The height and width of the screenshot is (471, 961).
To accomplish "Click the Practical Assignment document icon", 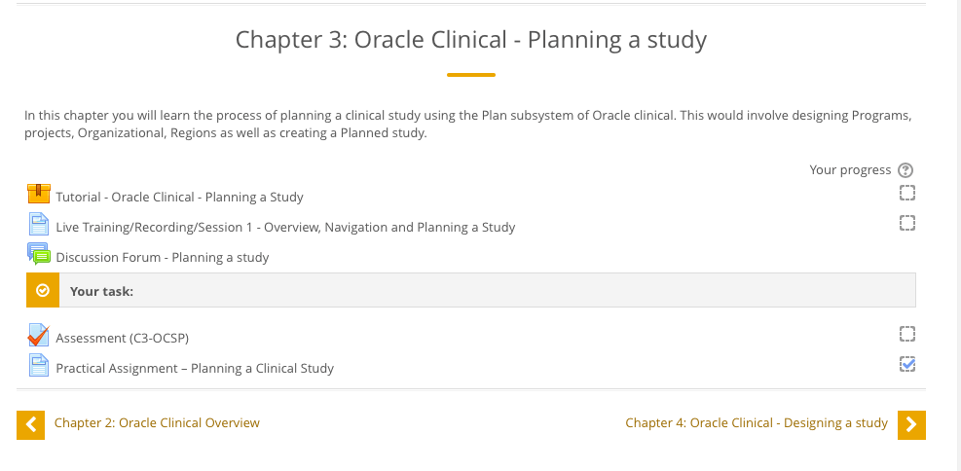I will (39, 365).
